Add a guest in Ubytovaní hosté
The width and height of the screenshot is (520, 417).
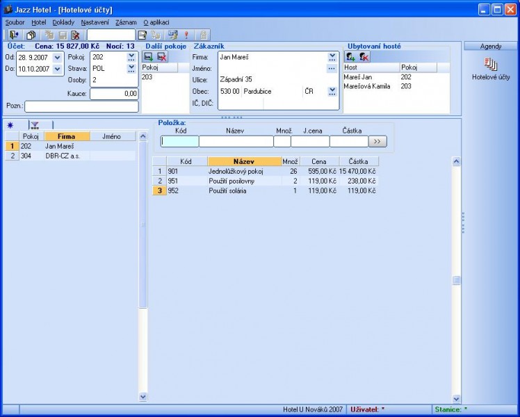pos(350,56)
